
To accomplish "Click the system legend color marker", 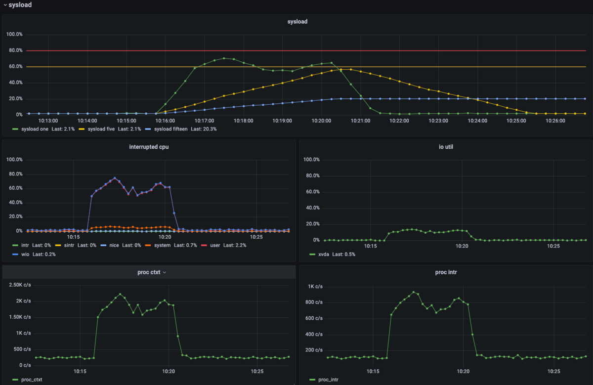I will (x=148, y=245).
